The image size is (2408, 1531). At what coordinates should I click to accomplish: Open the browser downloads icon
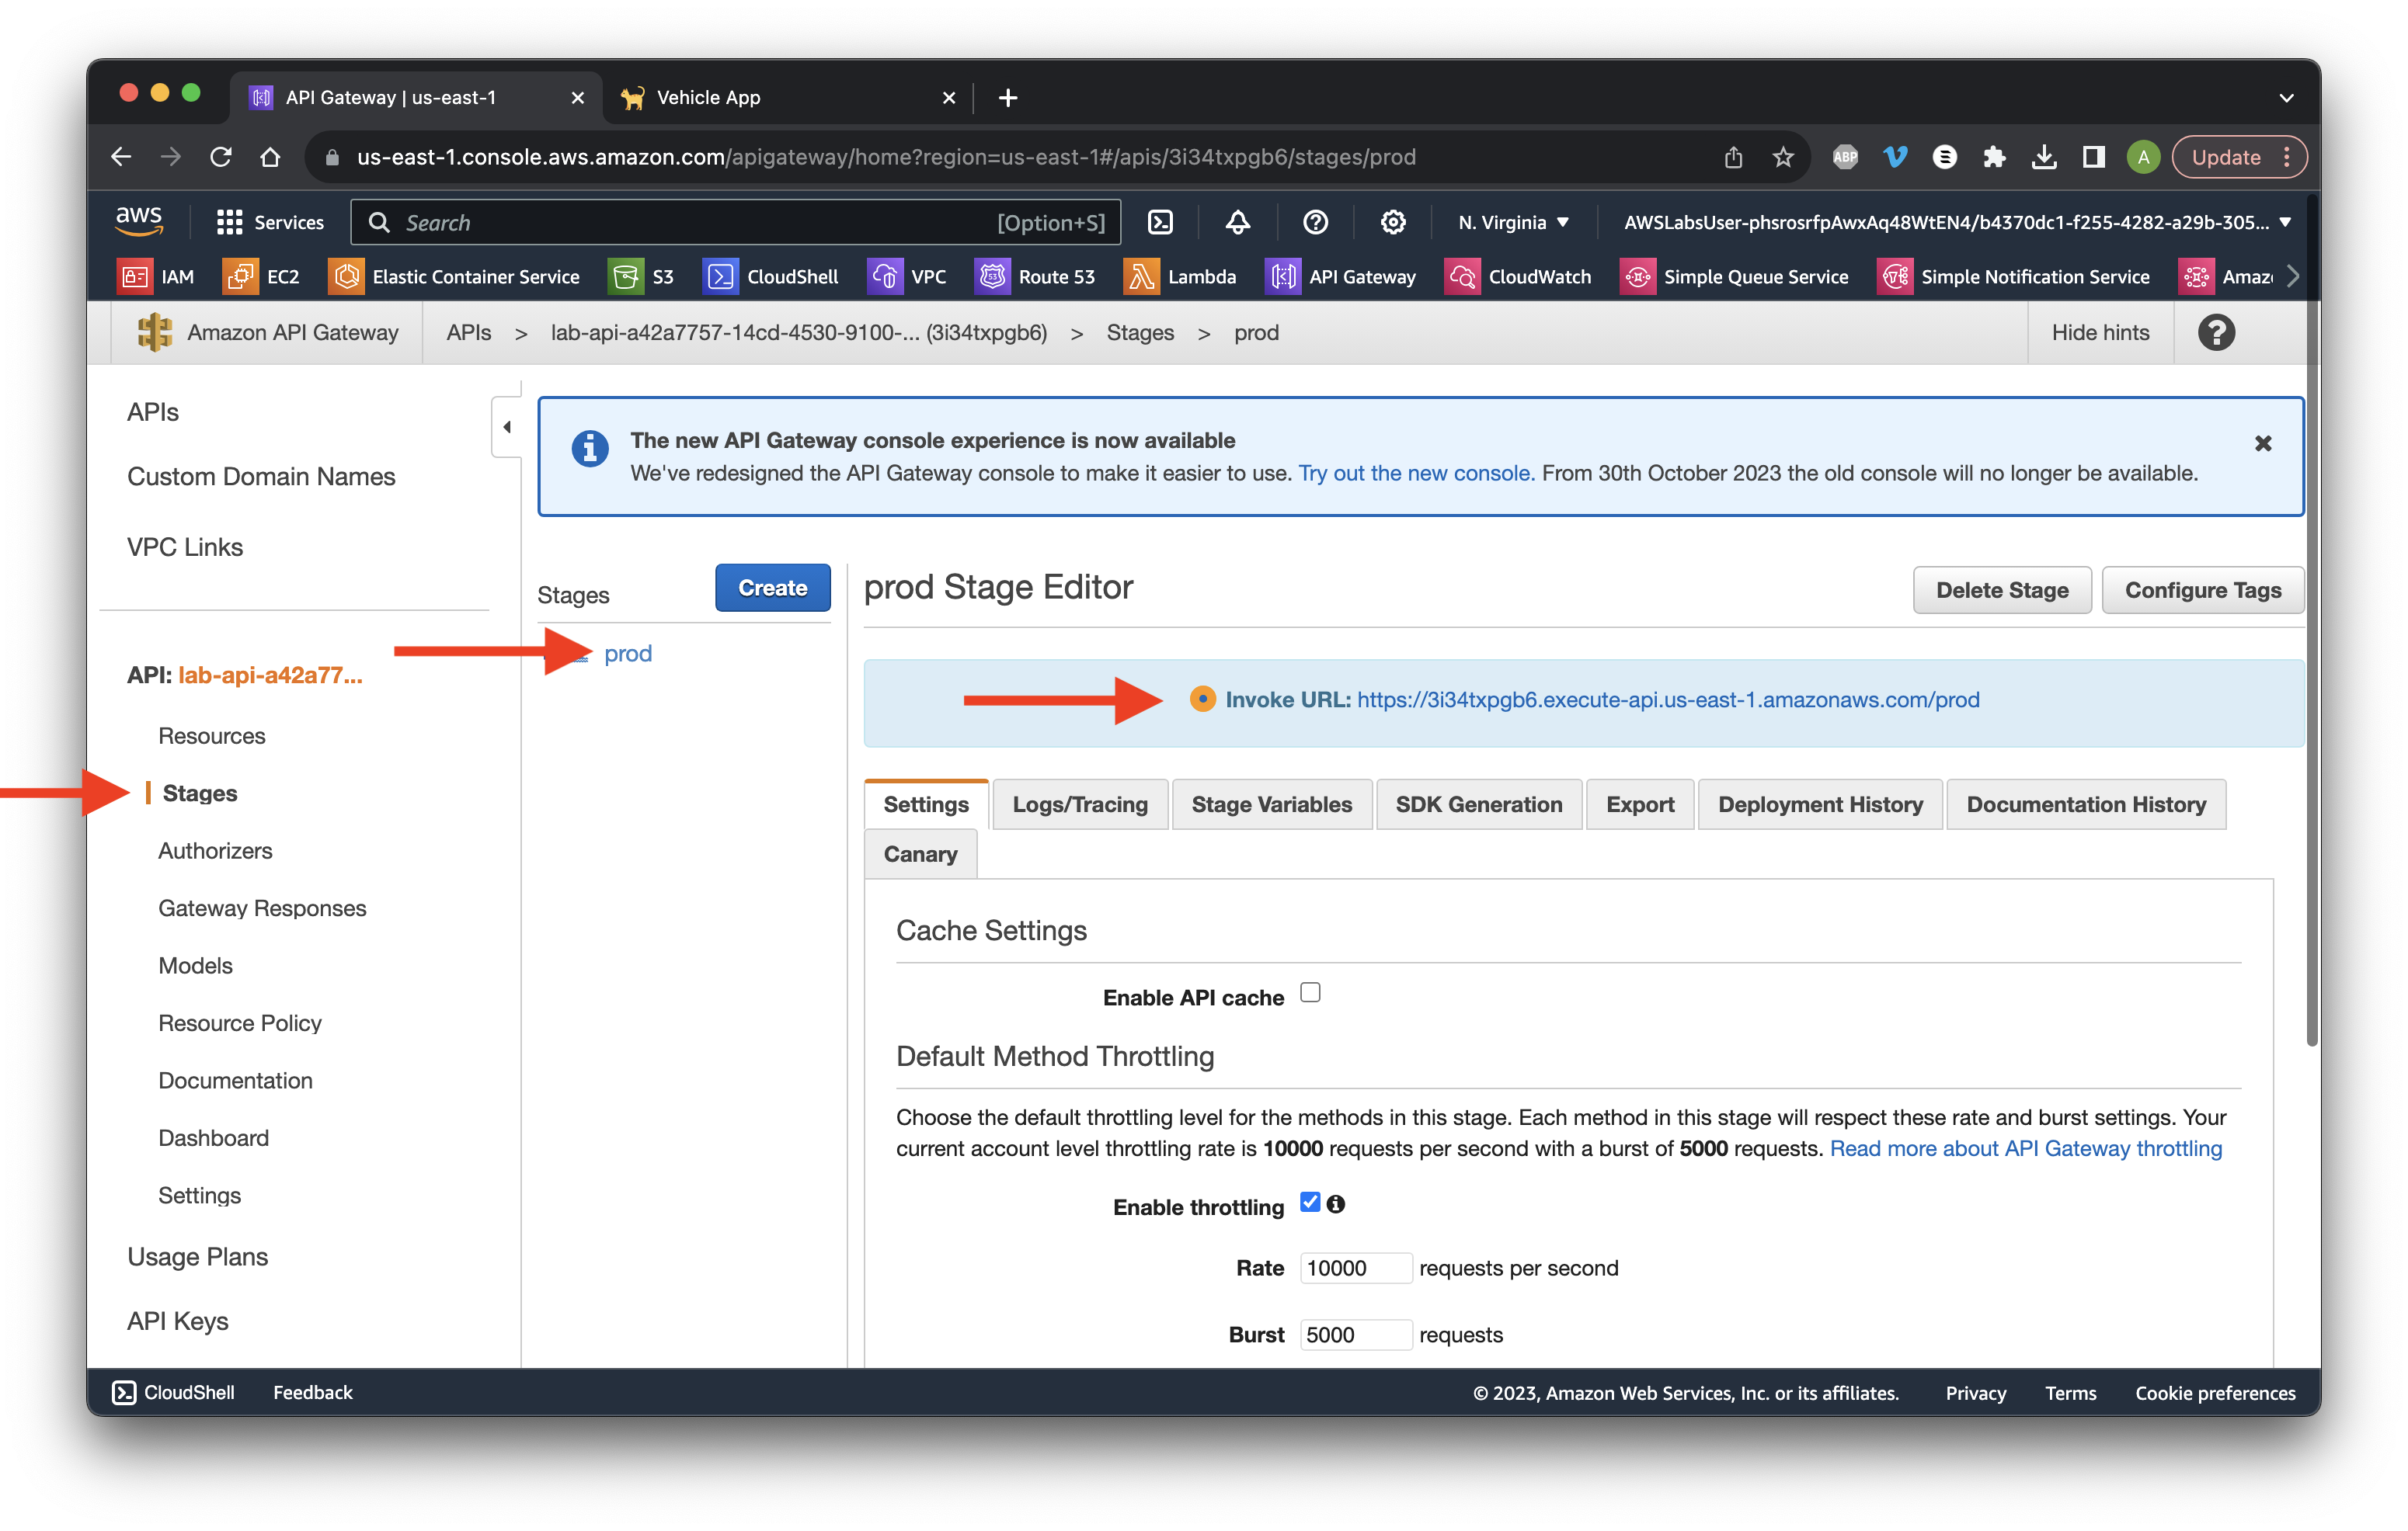2044,157
